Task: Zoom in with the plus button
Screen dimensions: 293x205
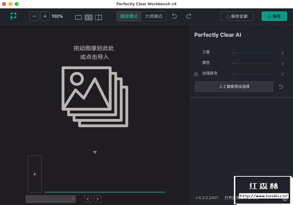Action: click(x=45, y=16)
